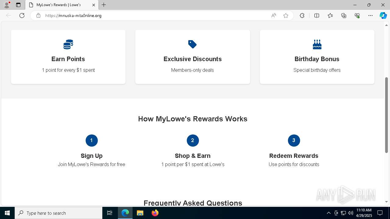Click 'Members-only deals' text

click(193, 70)
